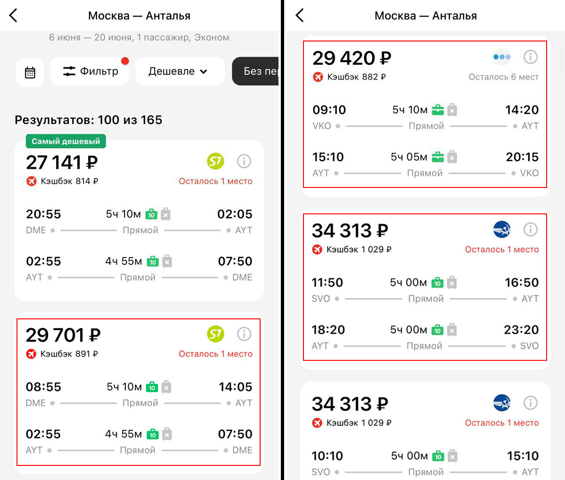Open info for 29 701 ₽ flight
Viewport: 565px width, 480px height.
244,334
